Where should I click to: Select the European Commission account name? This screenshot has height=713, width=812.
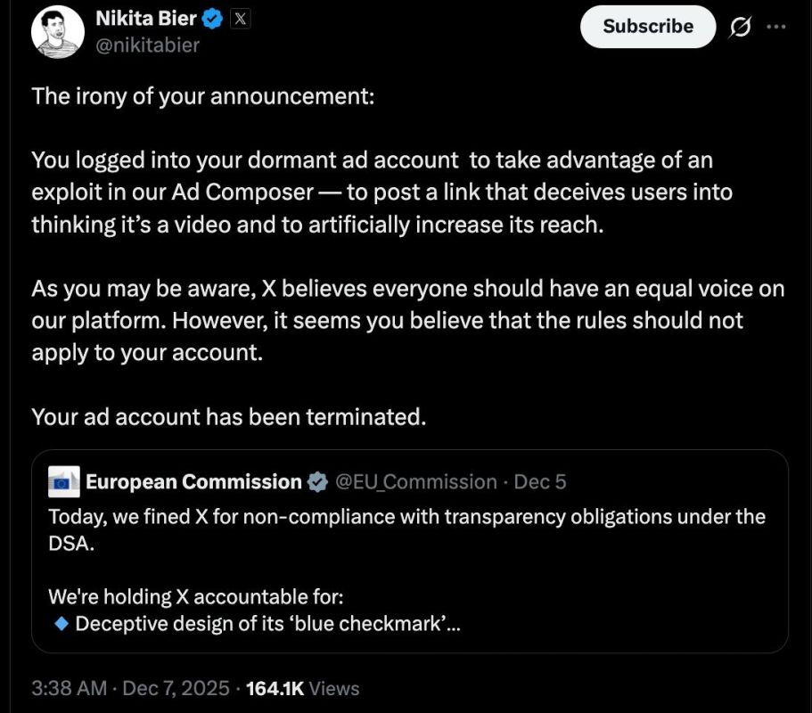click(193, 482)
